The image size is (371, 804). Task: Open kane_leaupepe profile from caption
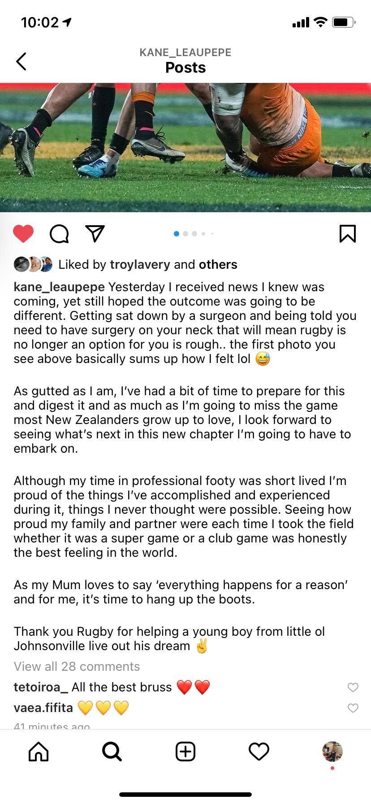point(59,287)
